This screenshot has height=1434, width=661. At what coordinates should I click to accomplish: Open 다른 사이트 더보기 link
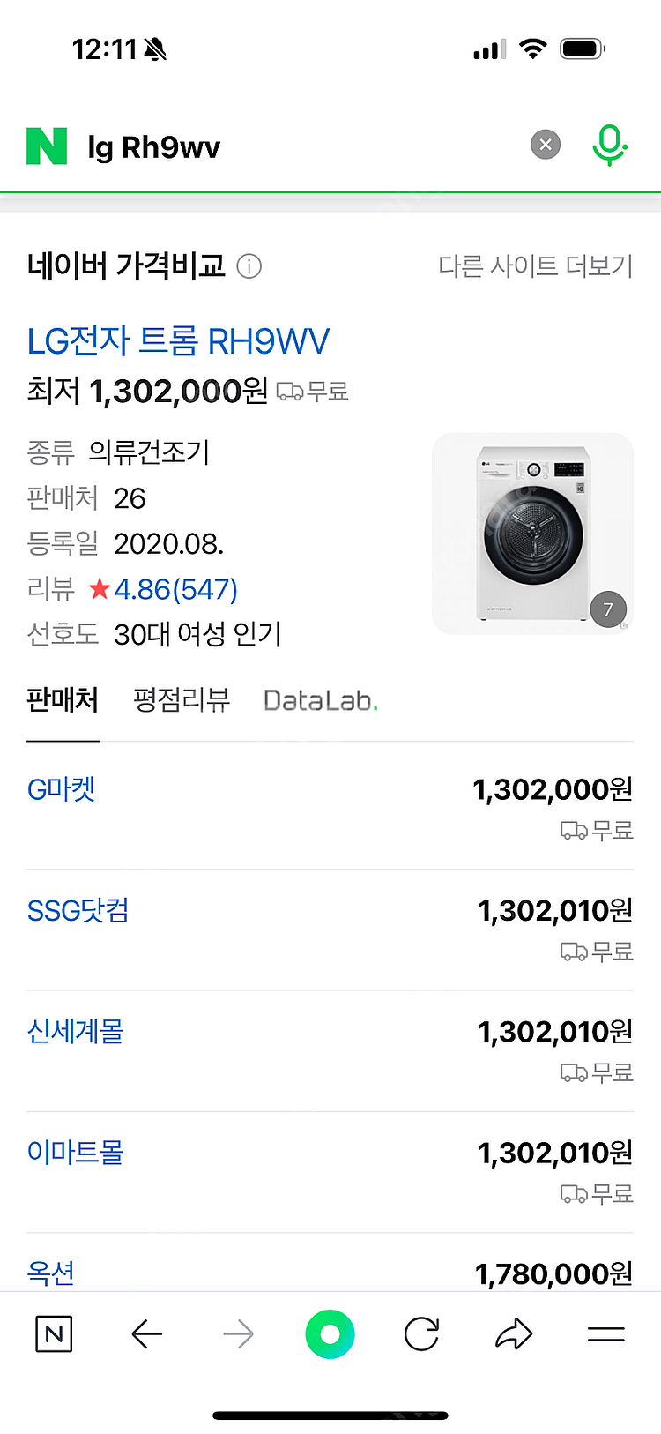pyautogui.click(x=535, y=266)
